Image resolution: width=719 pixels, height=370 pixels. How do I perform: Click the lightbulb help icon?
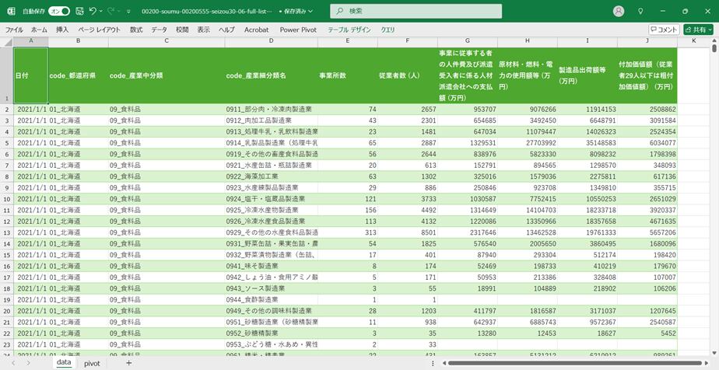pyautogui.click(x=640, y=12)
